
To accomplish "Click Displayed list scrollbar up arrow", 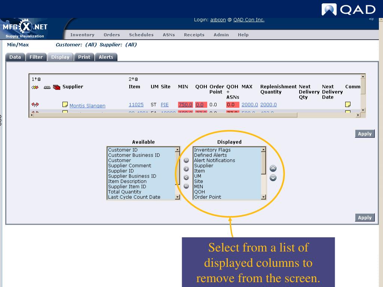I will (263, 149).
